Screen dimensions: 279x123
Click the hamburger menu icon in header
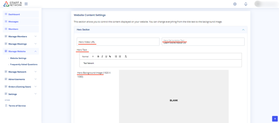click(x=26, y=4)
